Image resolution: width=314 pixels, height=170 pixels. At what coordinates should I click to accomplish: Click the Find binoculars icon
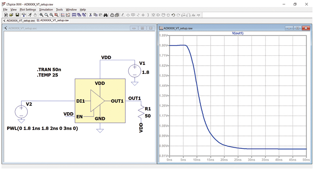coord(106,15)
